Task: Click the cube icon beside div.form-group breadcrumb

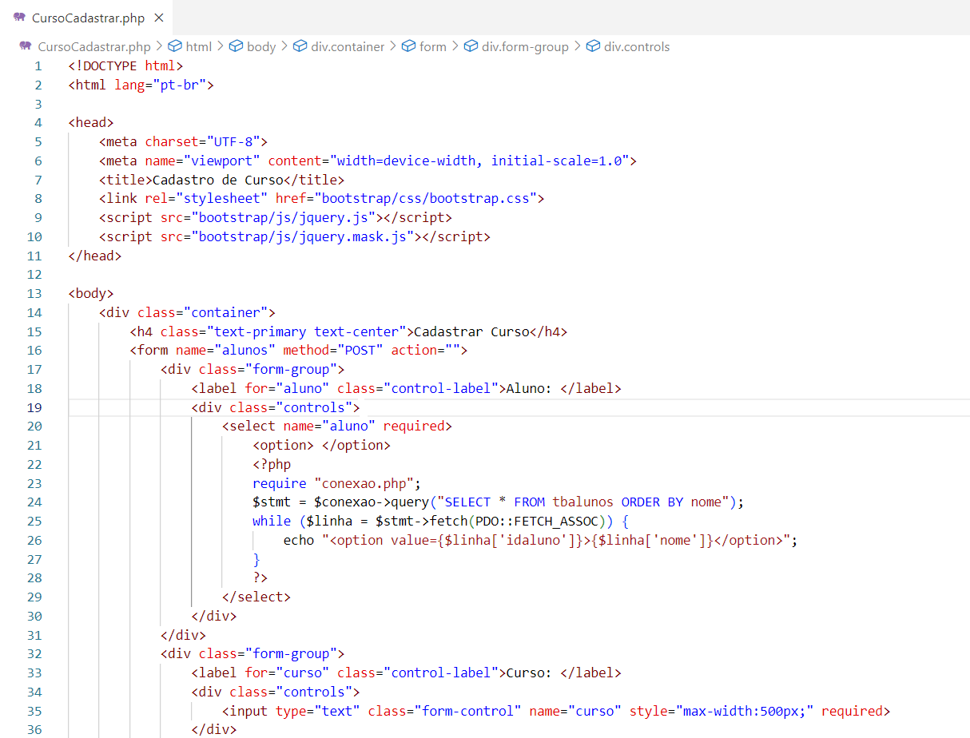Action: pyautogui.click(x=471, y=46)
